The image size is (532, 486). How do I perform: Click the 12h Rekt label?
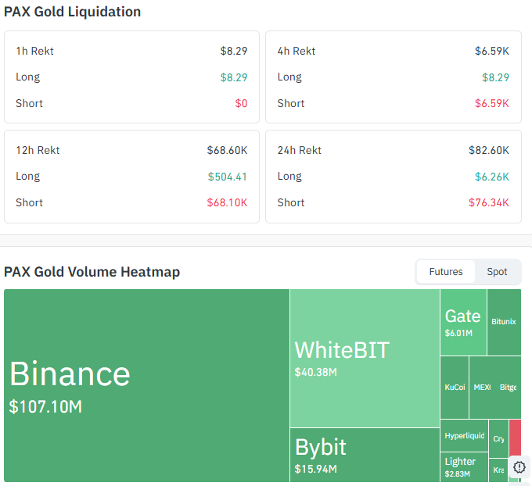(38, 150)
